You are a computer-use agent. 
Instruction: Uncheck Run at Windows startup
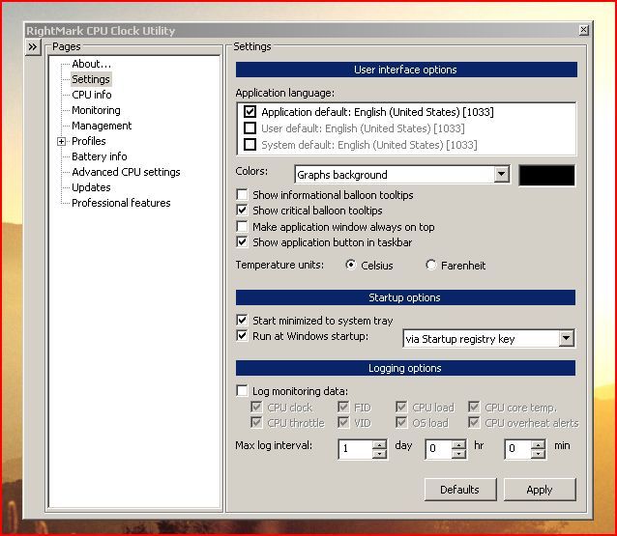coord(242,336)
